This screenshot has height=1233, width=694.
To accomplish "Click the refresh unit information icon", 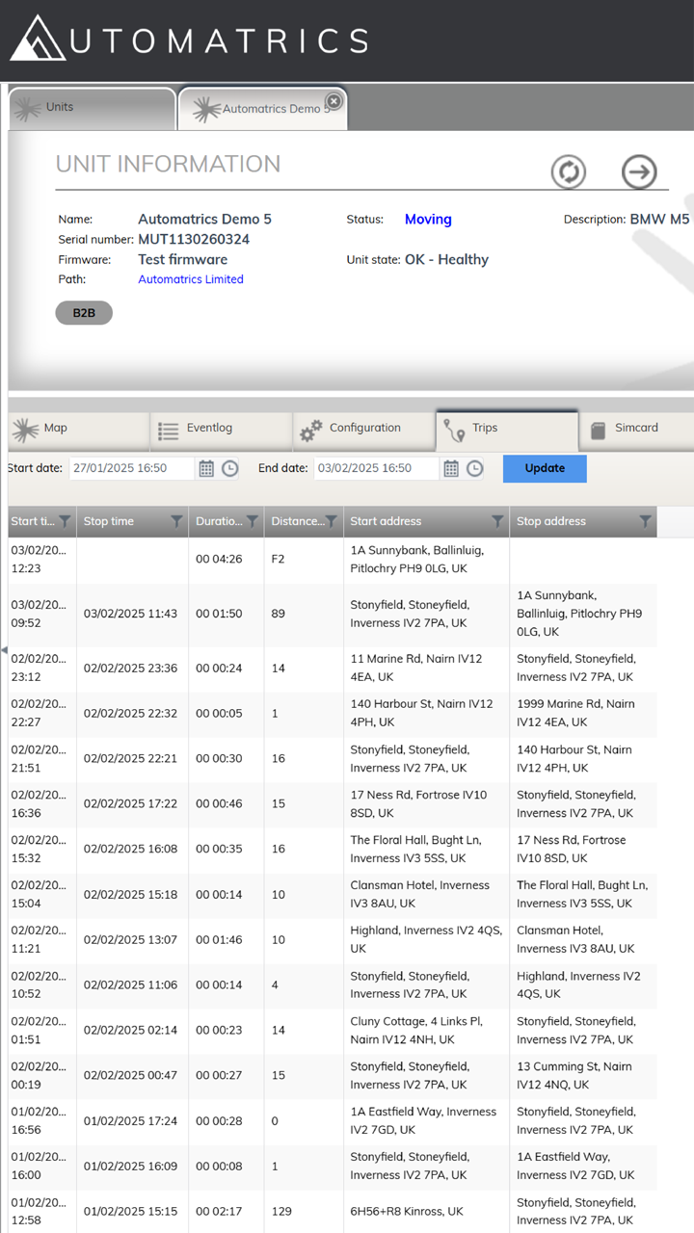I will pos(569,172).
